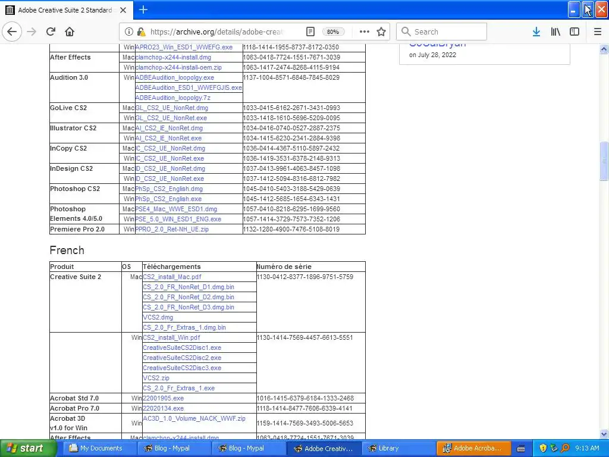609x457 pixels.
Task: Close the Adobe Creative Suite 2 tab
Action: click(x=123, y=10)
